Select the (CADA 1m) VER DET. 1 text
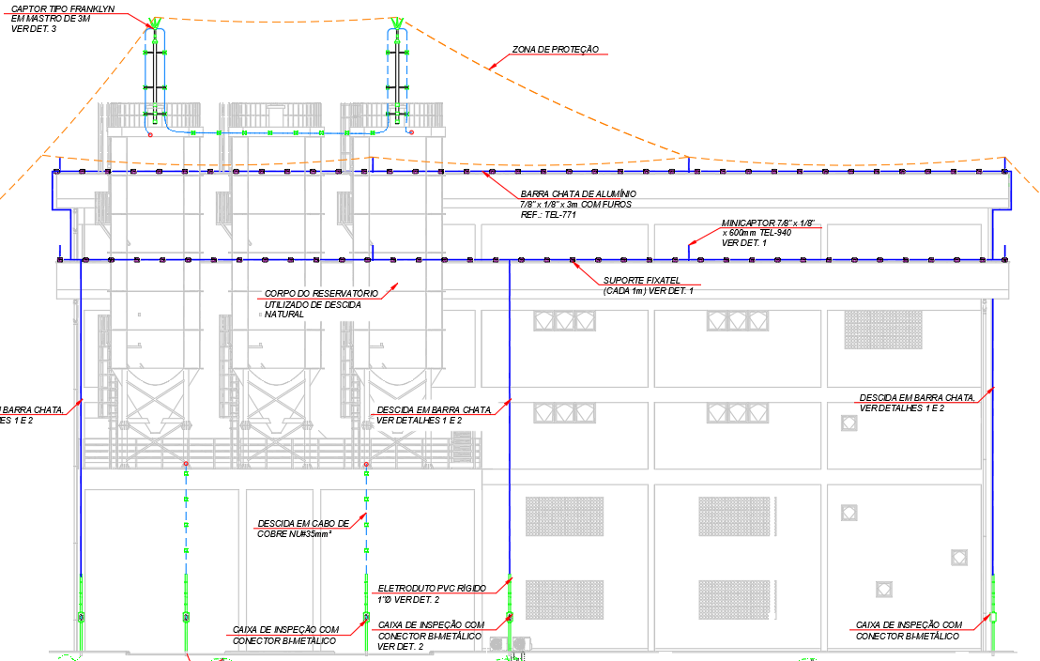 coord(648,291)
